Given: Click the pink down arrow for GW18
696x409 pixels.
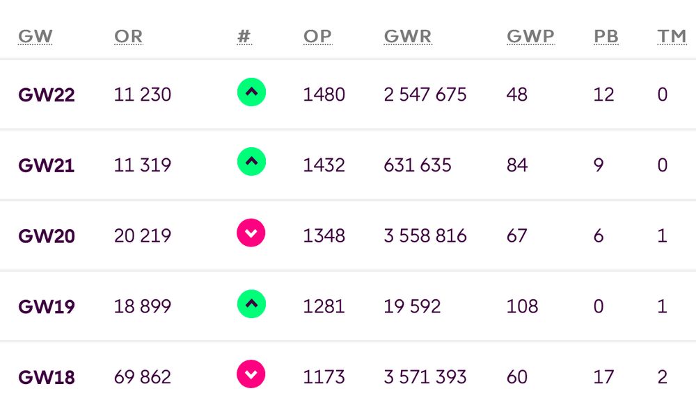Looking at the screenshot, I should [251, 374].
